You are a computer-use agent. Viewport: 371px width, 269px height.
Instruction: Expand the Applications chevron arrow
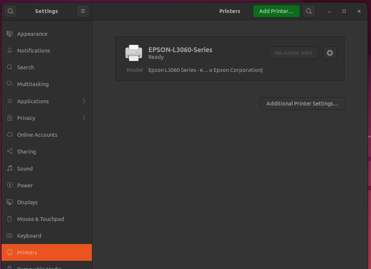(84, 101)
